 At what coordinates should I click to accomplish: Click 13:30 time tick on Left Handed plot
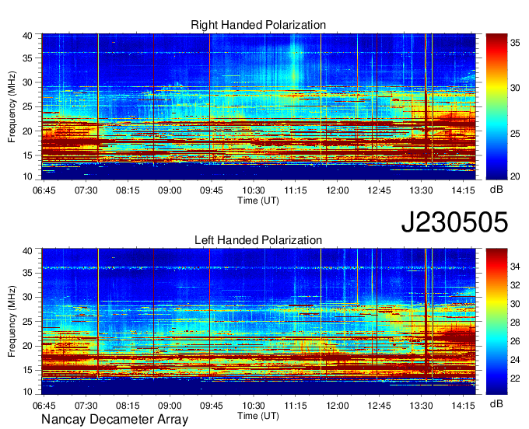pos(421,406)
